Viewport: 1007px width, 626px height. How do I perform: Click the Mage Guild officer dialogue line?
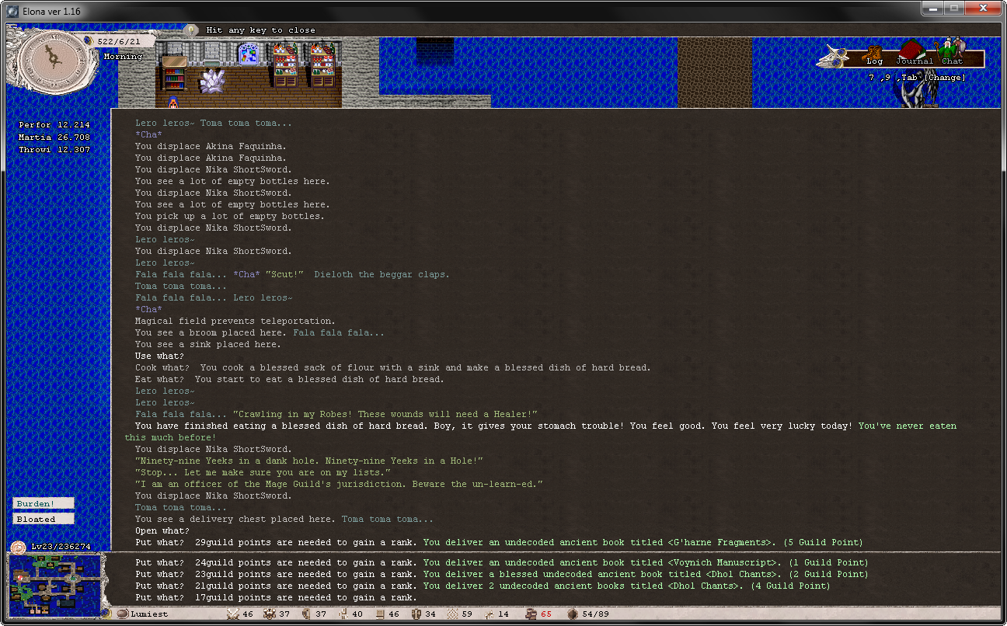339,485
